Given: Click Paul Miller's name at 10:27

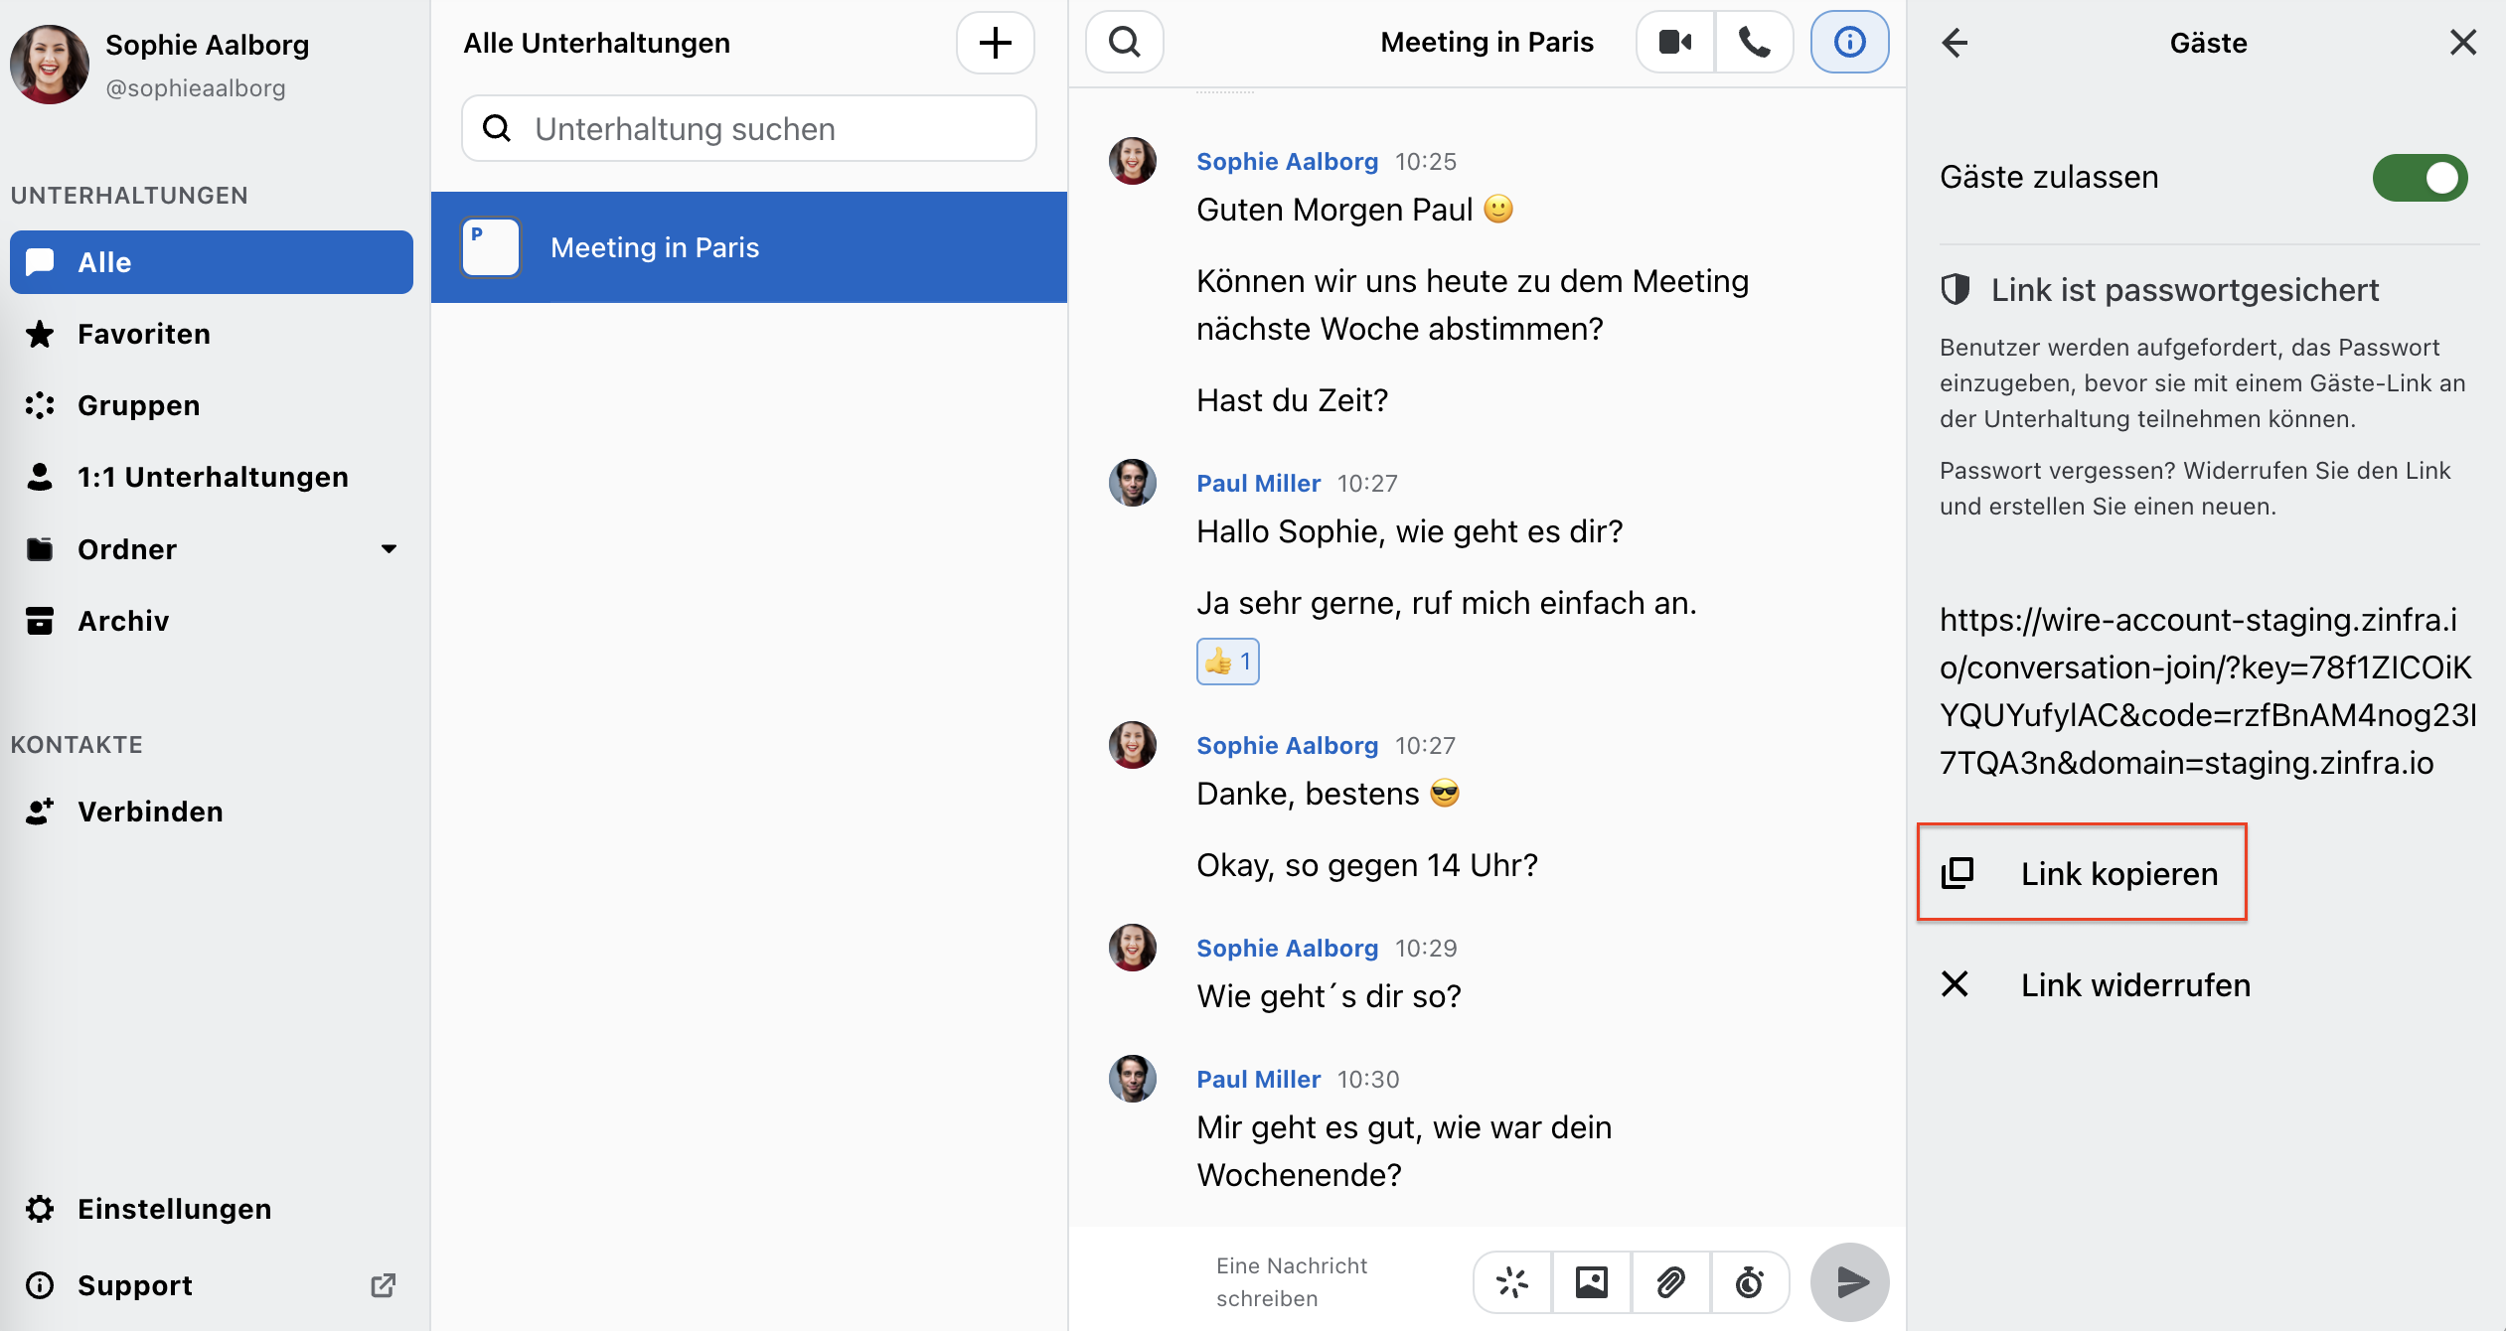Looking at the screenshot, I should tap(1258, 483).
